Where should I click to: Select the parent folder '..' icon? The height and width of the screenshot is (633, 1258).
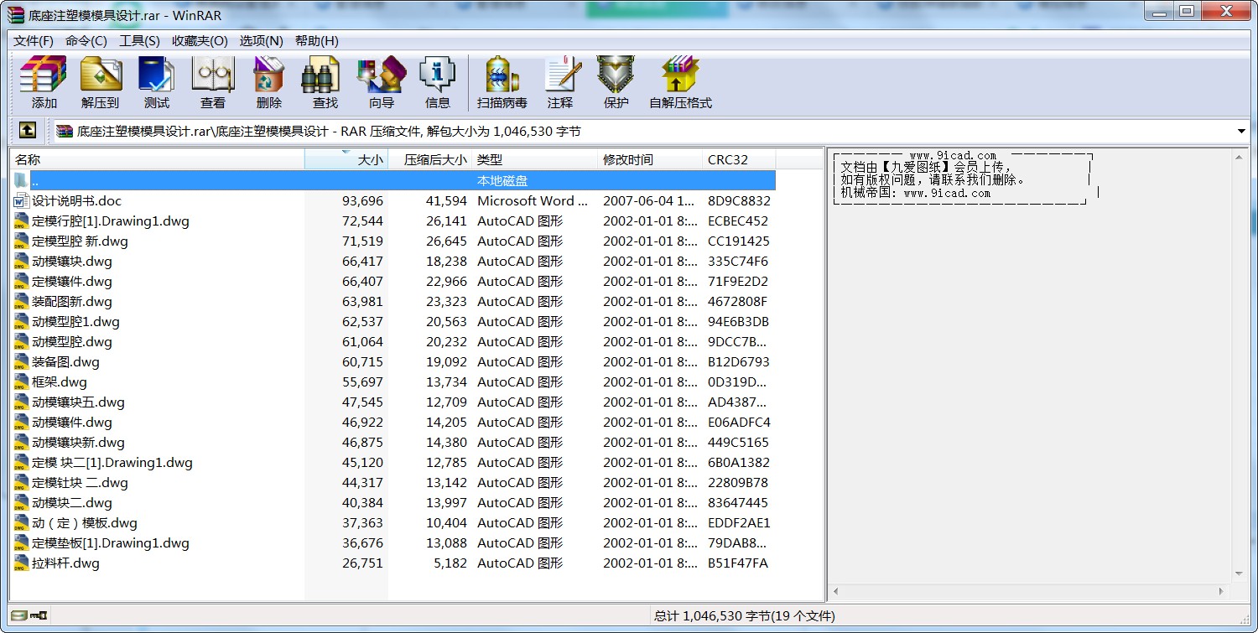tap(22, 180)
